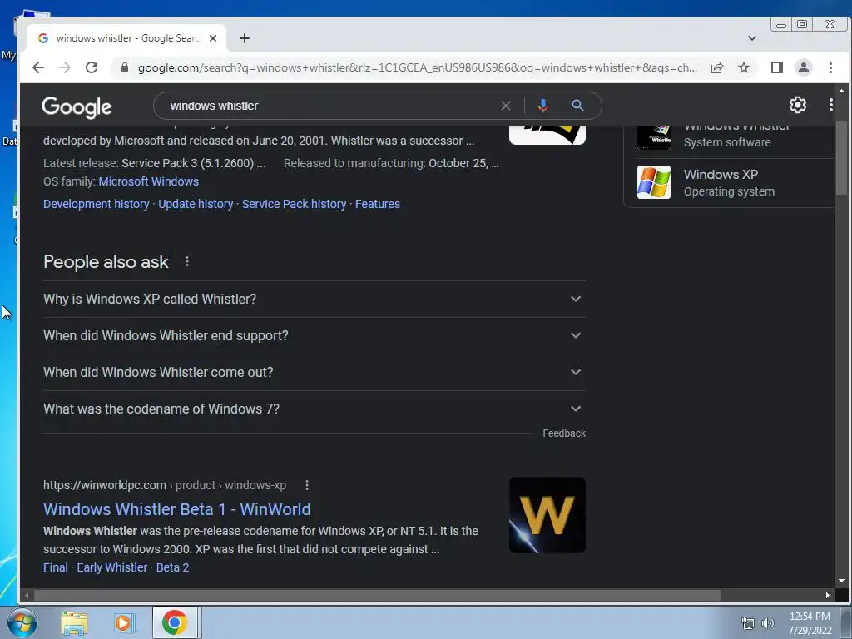Image resolution: width=852 pixels, height=639 pixels.
Task: Expand Why is Windows XP called Whistler
Action: coord(314,299)
